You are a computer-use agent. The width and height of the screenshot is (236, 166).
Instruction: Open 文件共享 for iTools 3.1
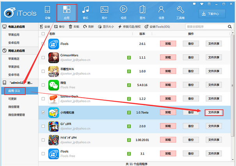pos(214,154)
